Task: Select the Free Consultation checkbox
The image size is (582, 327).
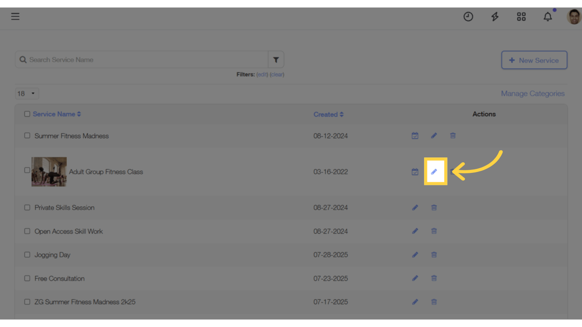Action: [x=27, y=278]
